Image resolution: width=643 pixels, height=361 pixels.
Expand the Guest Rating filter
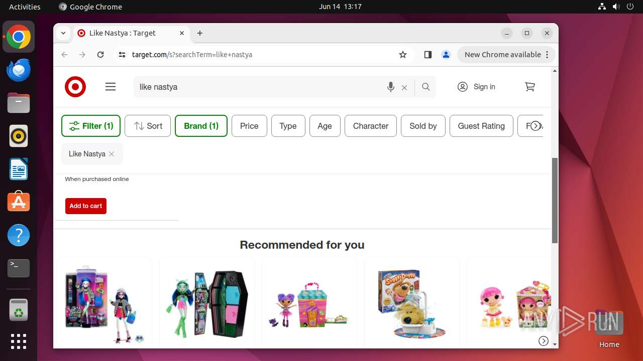pos(481,126)
